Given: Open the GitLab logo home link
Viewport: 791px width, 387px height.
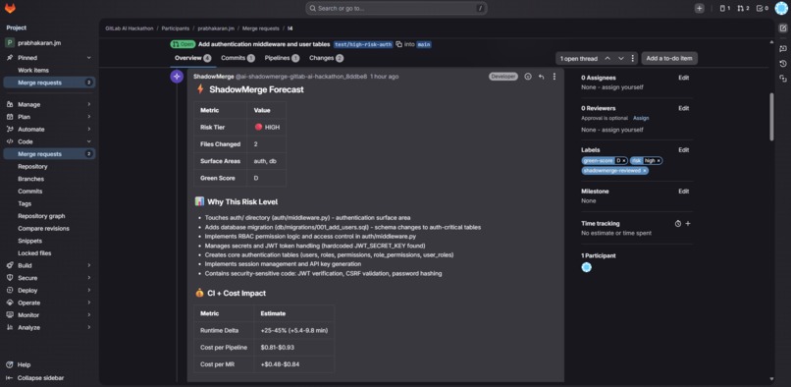Looking at the screenshot, I should point(10,8).
